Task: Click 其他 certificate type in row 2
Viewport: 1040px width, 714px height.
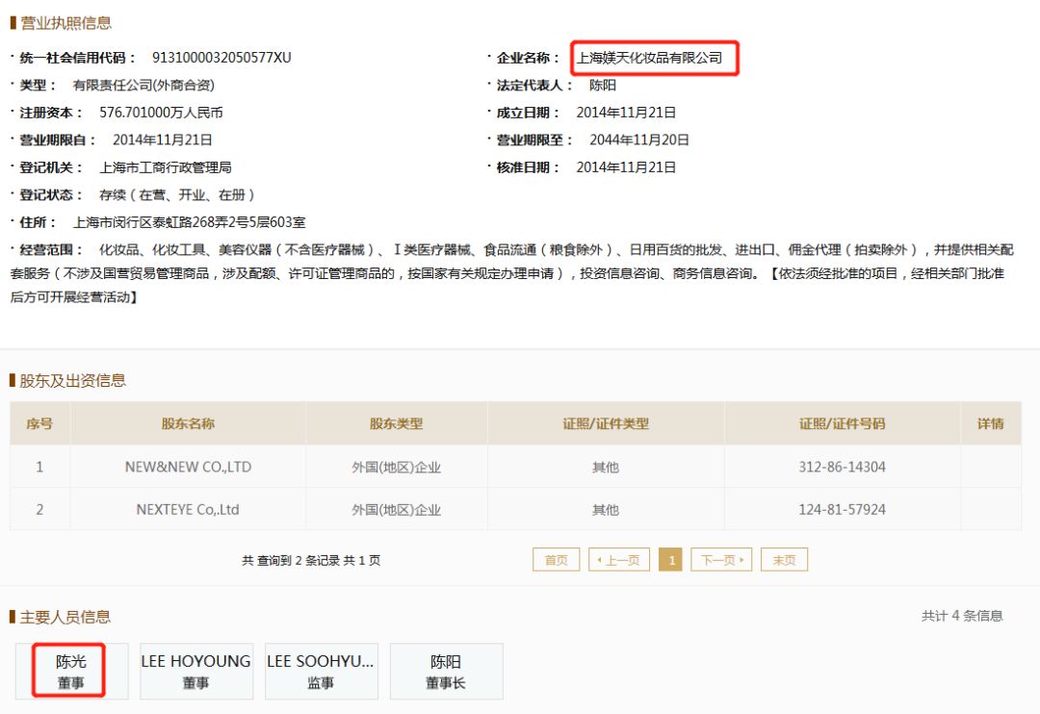Action: click(606, 510)
